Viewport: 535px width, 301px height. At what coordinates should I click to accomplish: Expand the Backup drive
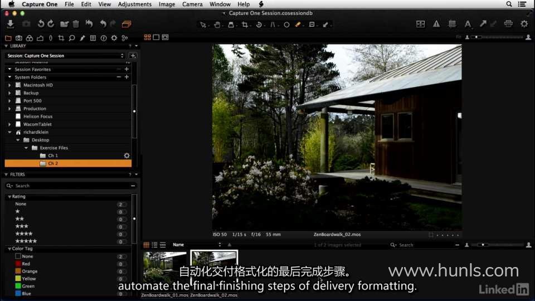tap(9, 93)
